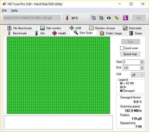
Task: Open the Folder Usage tab
Action: (111, 33)
